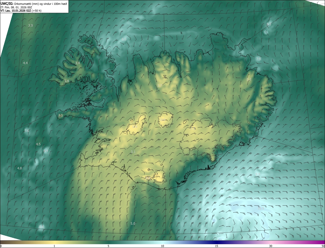Viewport: 325px width, 248px height.
Task: Select the valid time "VT: Lau. 10.01.2026 02Z (+50 h)"
Action: pyautogui.click(x=21, y=11)
